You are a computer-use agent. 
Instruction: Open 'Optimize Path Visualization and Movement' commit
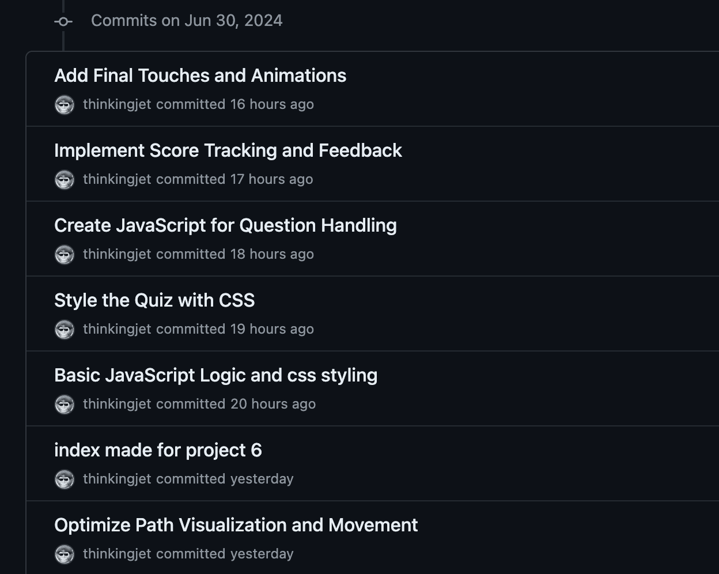[236, 525]
